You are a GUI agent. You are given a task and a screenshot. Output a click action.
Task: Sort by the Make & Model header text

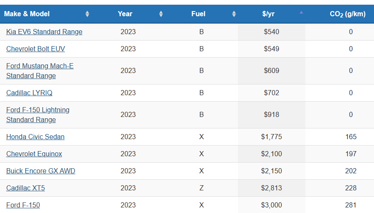[27, 14]
